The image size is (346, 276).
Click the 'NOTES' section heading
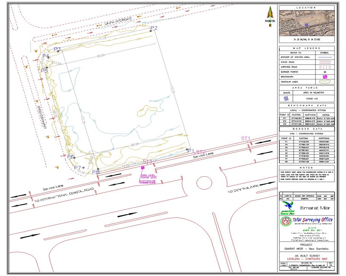[x=307, y=168]
